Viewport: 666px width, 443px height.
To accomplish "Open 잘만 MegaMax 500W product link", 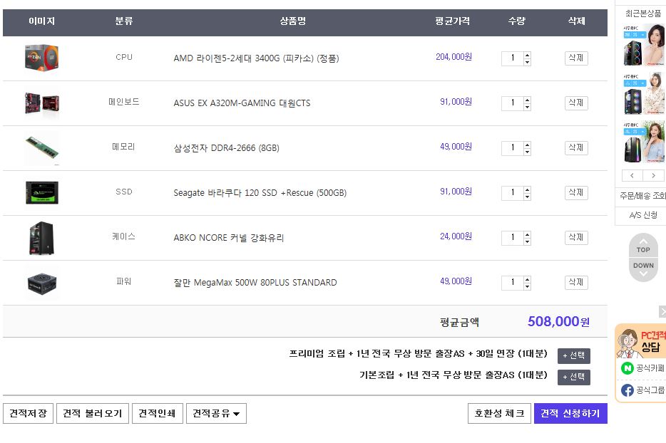I will (x=255, y=283).
